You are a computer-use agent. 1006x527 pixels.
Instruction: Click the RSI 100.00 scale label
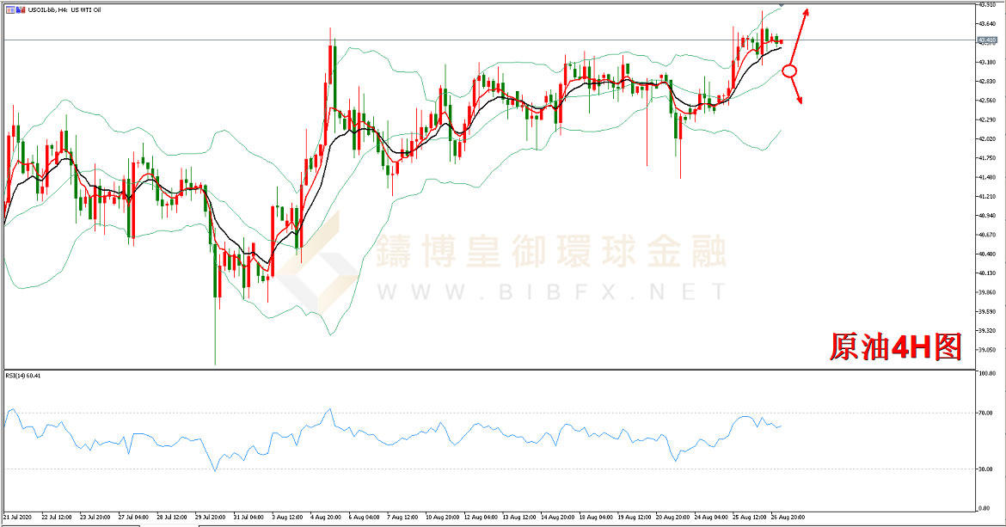pos(986,374)
